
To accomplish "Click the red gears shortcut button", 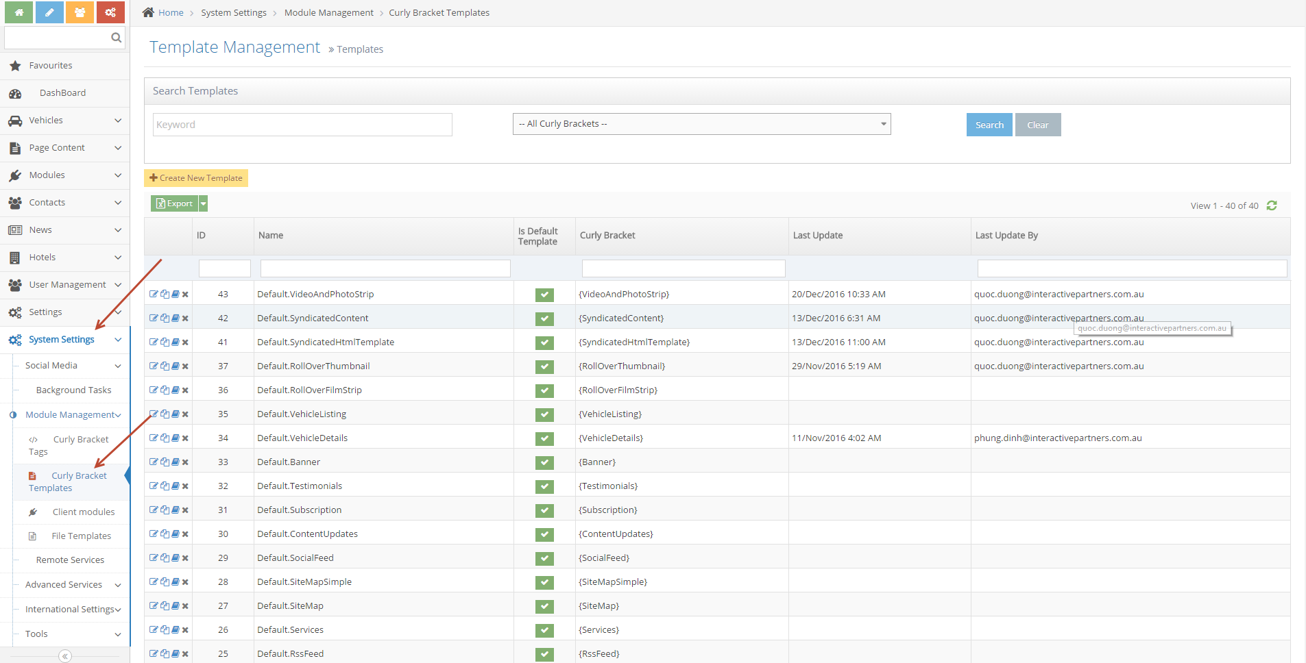I will (x=110, y=12).
